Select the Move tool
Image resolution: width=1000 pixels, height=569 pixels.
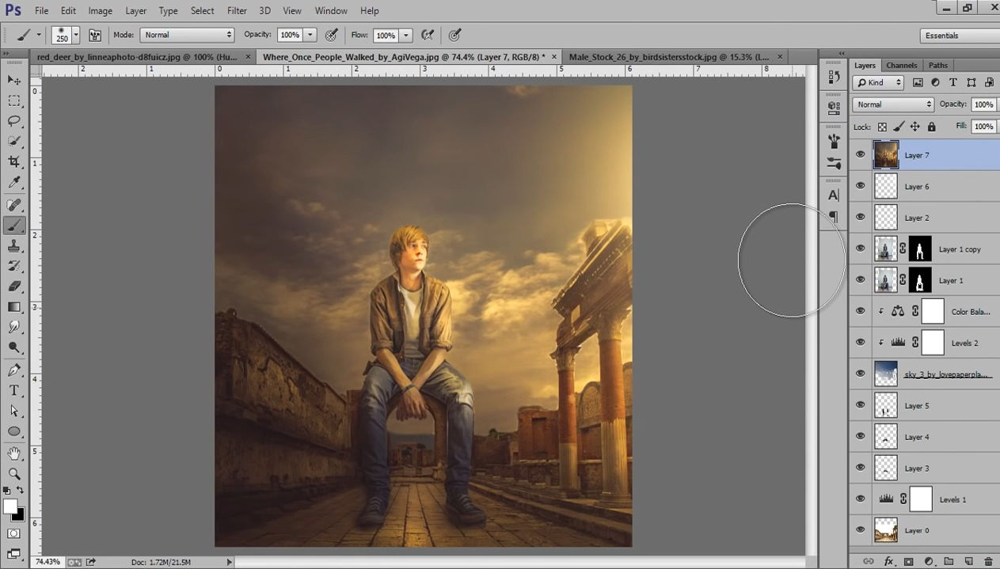click(x=14, y=80)
